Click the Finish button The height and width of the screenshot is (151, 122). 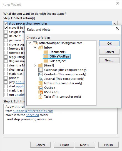[x=108, y=145]
